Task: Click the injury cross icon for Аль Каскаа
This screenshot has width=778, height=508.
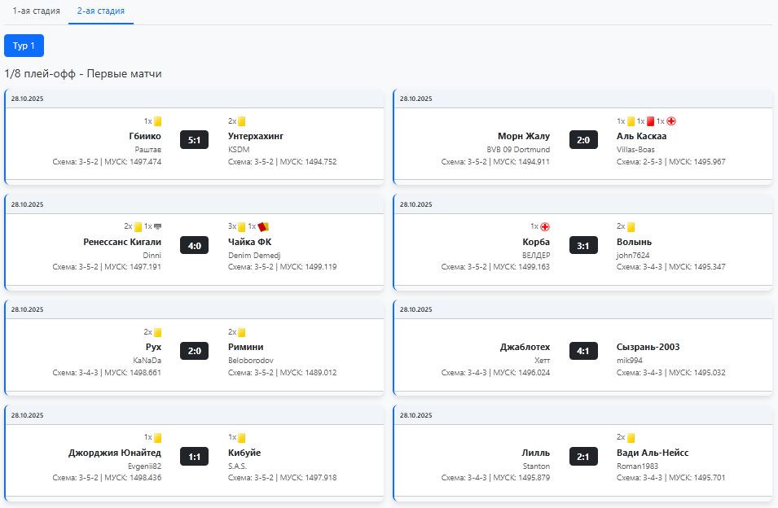Action: [x=671, y=121]
